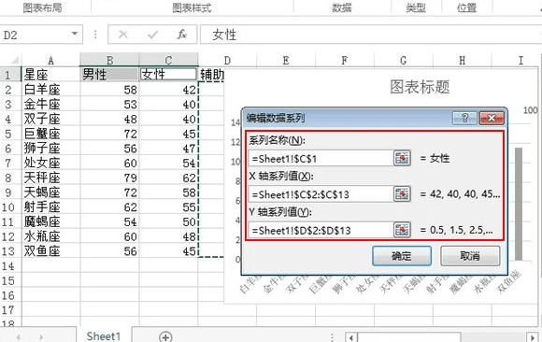Click cell 白羊座
Image resolution: width=542 pixels, height=342 pixels.
point(50,90)
